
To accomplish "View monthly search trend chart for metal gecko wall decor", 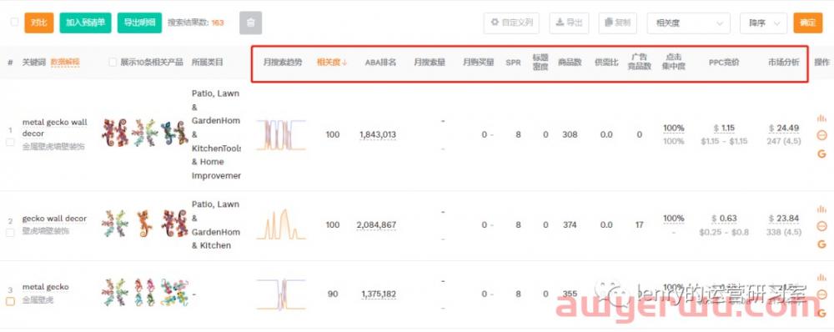I will (281, 135).
